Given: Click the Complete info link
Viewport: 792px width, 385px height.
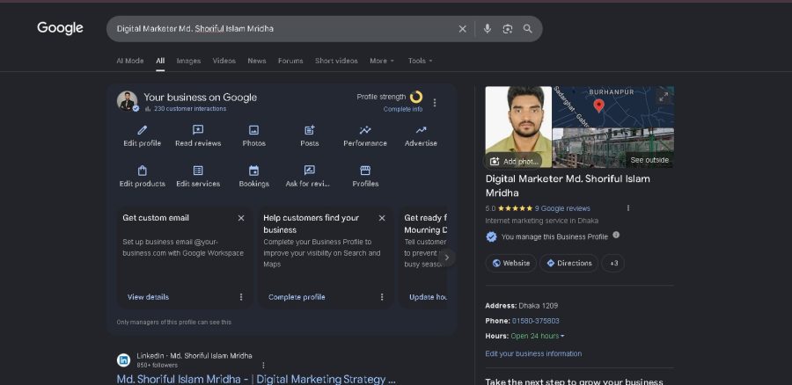Looking at the screenshot, I should pyautogui.click(x=403, y=109).
